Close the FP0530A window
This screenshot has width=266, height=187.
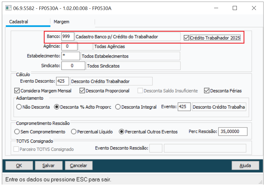254,8
